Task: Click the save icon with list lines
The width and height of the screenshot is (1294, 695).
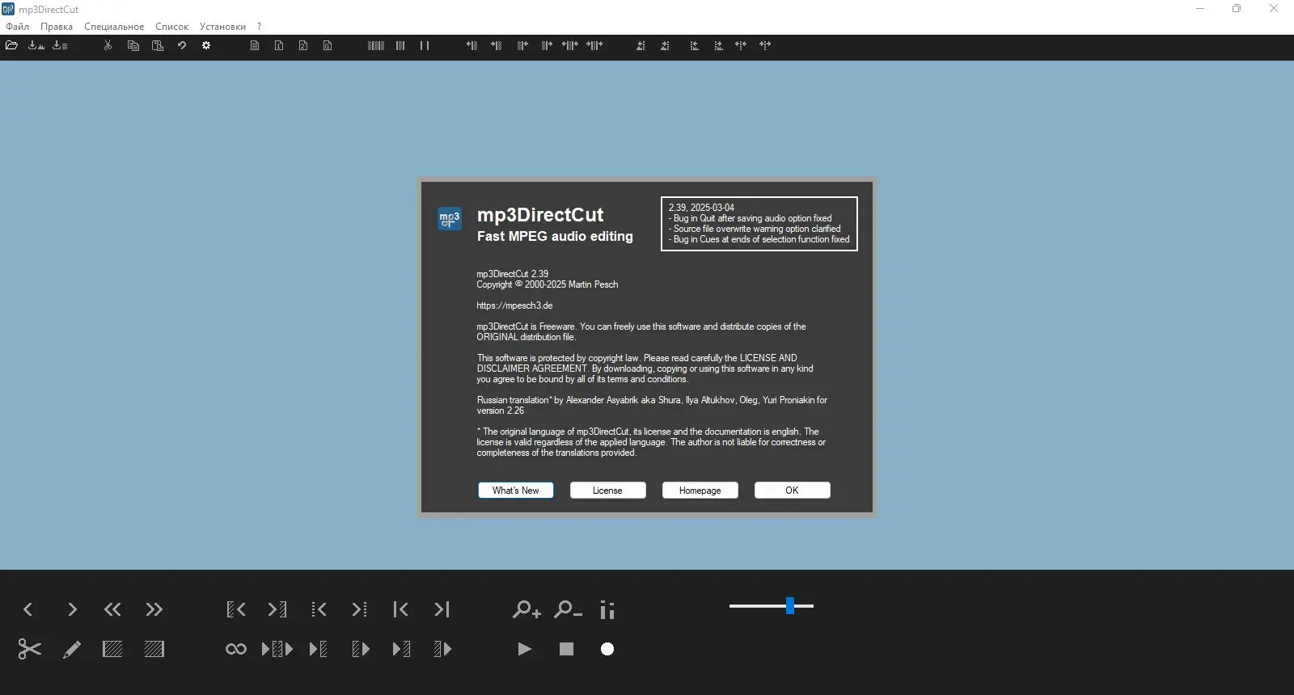Action: (x=61, y=45)
